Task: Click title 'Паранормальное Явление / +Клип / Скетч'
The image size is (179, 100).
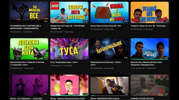Action: click(106, 64)
